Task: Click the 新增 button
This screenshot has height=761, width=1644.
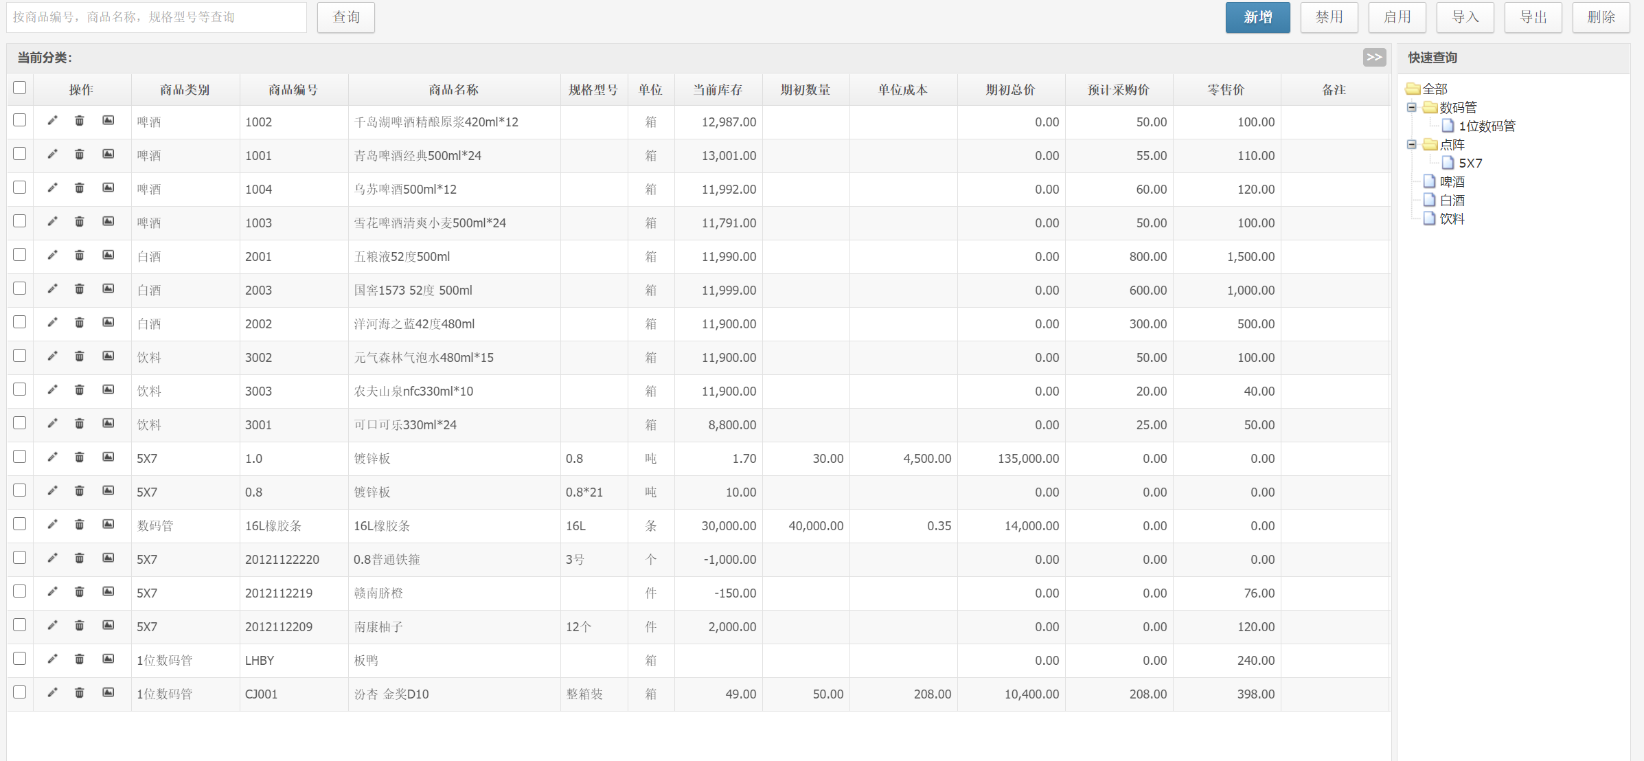Action: point(1257,17)
